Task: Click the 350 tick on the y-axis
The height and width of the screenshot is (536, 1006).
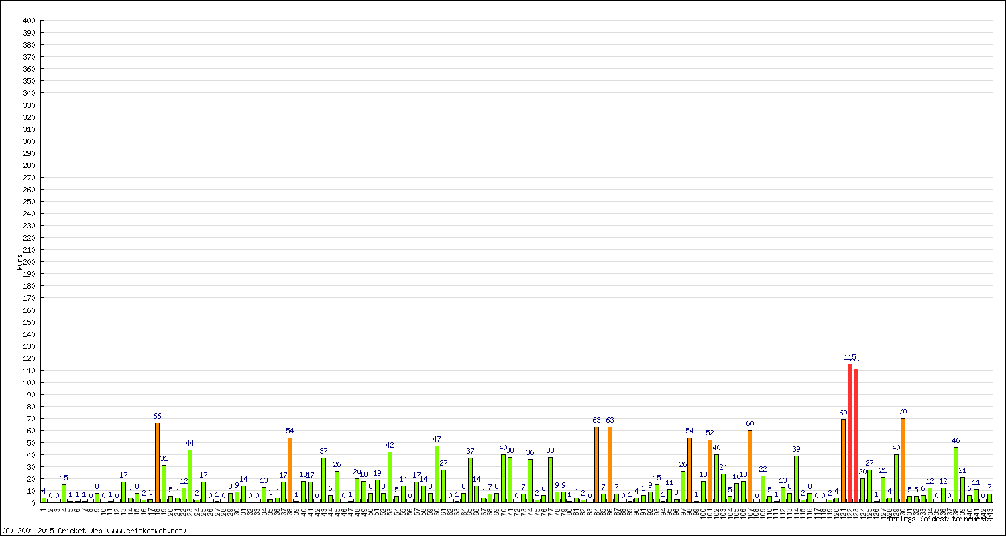Action: pos(29,81)
